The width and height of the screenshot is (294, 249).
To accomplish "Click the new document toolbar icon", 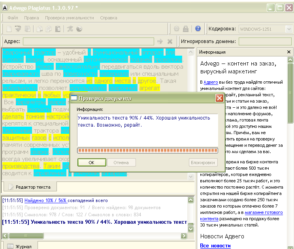I will [9, 29].
